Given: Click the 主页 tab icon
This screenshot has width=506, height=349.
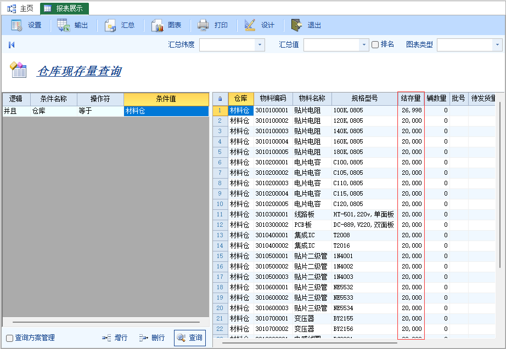Looking at the screenshot, I should click(x=12, y=9).
